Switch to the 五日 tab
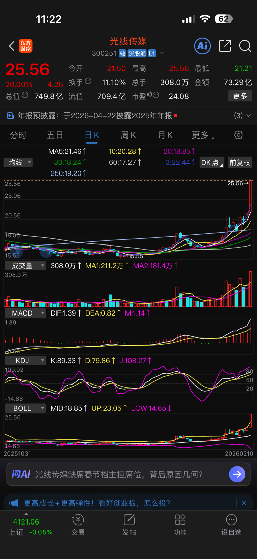The width and height of the screenshot is (257, 559). (55, 135)
